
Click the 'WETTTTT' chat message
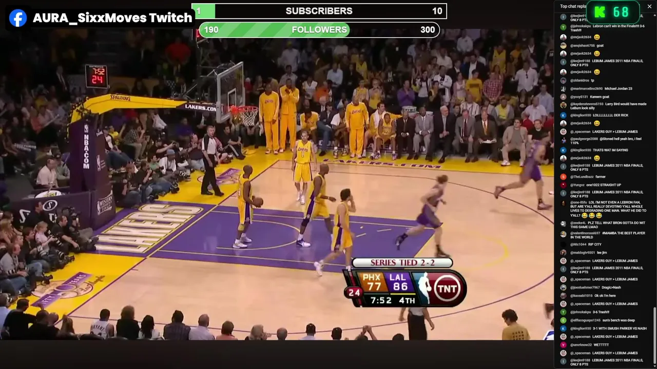pyautogui.click(x=601, y=345)
